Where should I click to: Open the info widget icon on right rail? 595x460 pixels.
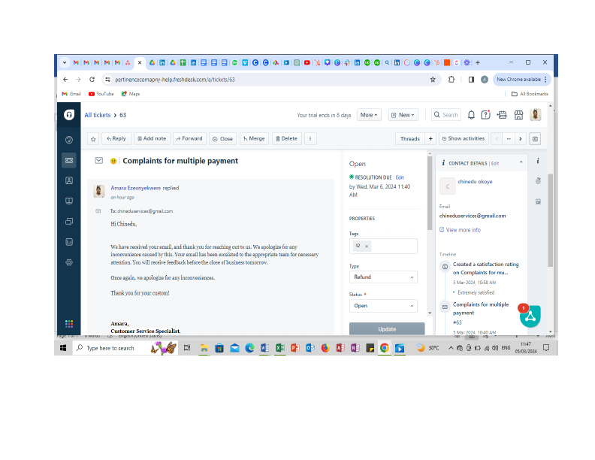point(538,161)
